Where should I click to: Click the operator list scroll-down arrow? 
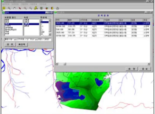(x=50, y=34)
